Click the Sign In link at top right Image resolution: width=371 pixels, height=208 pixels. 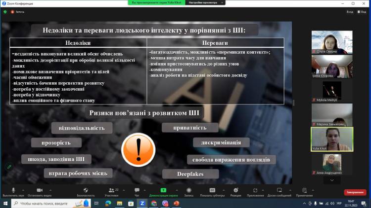pyautogui.click(x=350, y=11)
